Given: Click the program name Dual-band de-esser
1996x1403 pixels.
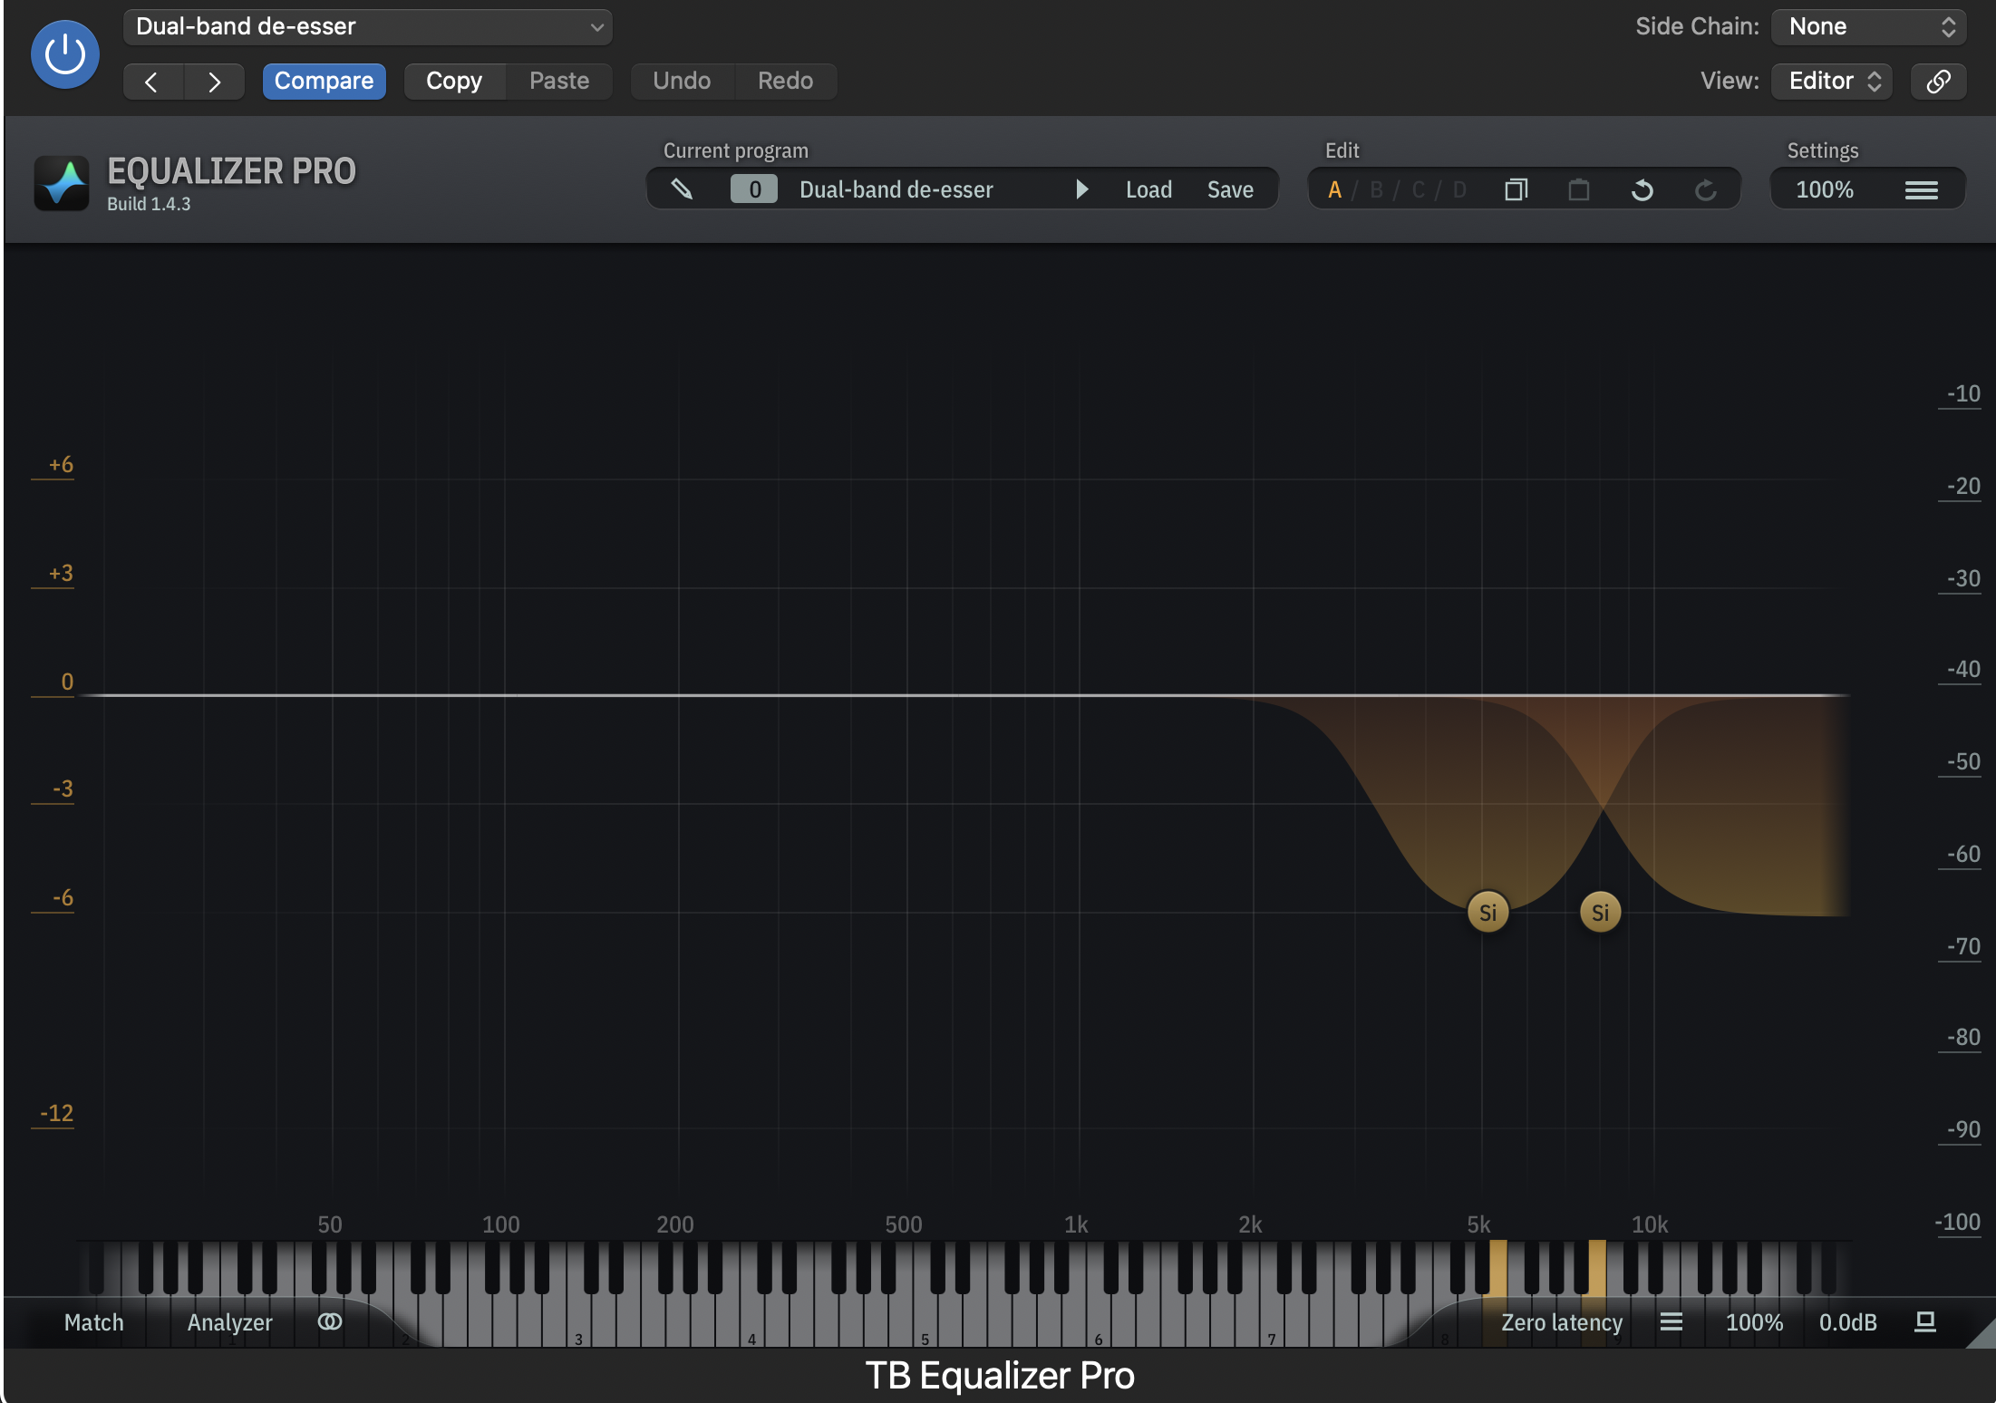Looking at the screenshot, I should click(896, 189).
